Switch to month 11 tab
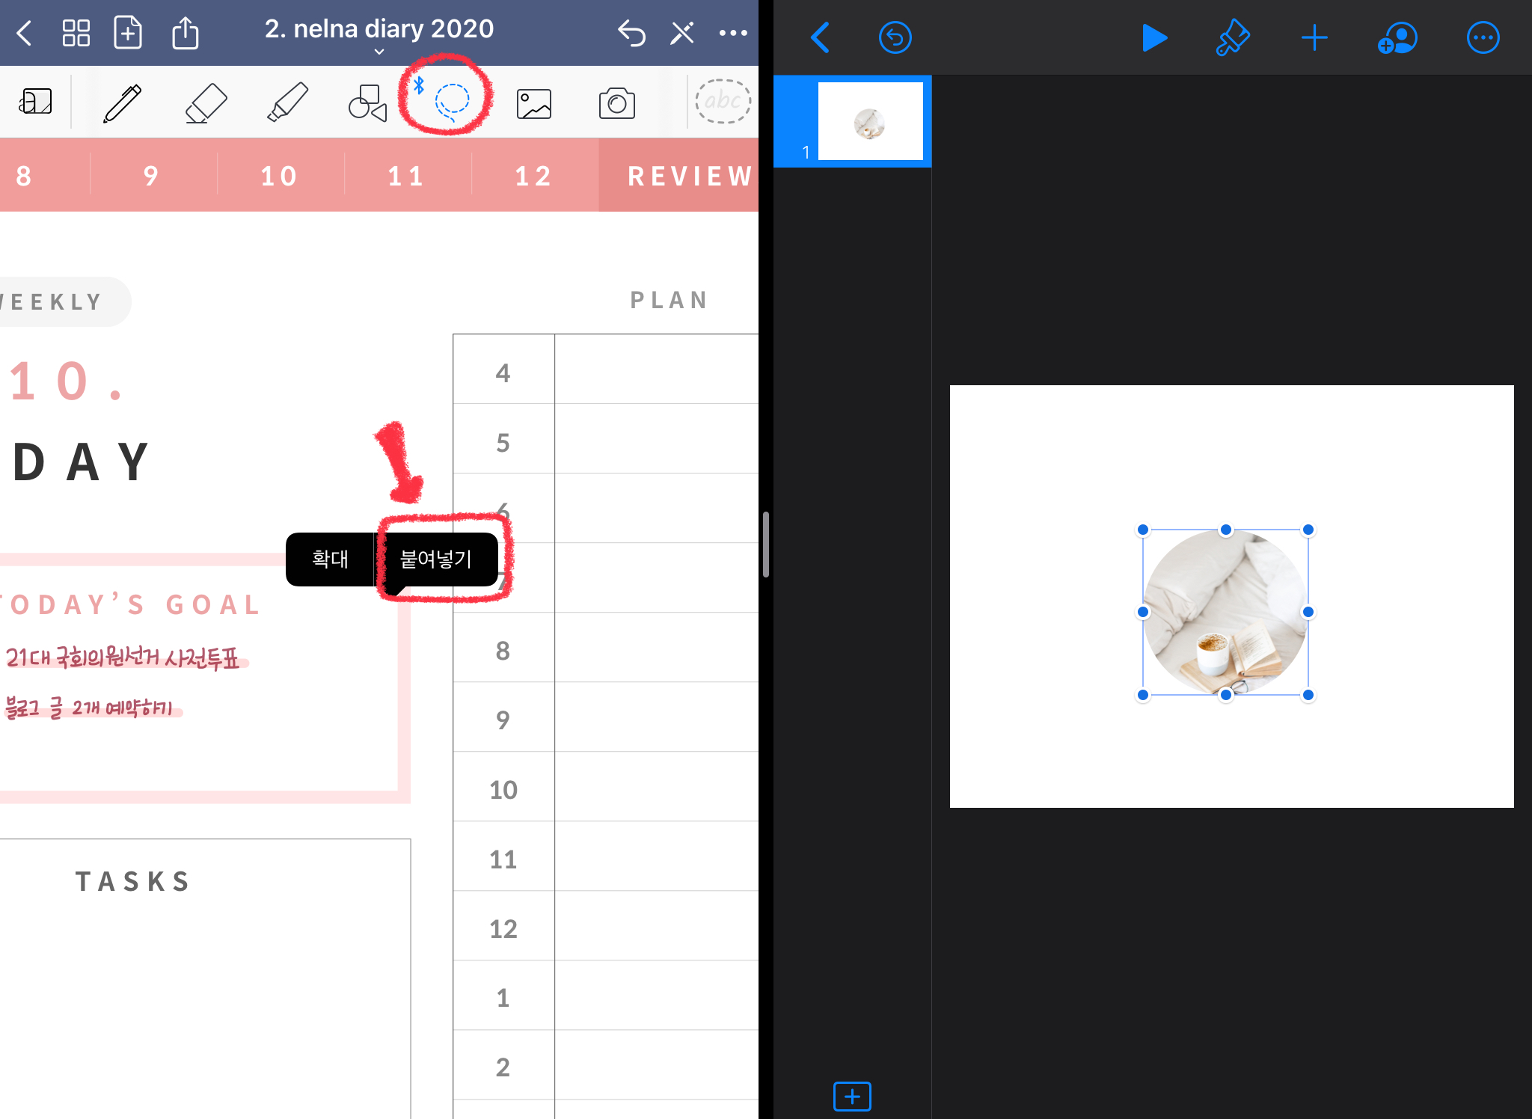Image resolution: width=1532 pixels, height=1119 pixels. (x=406, y=176)
